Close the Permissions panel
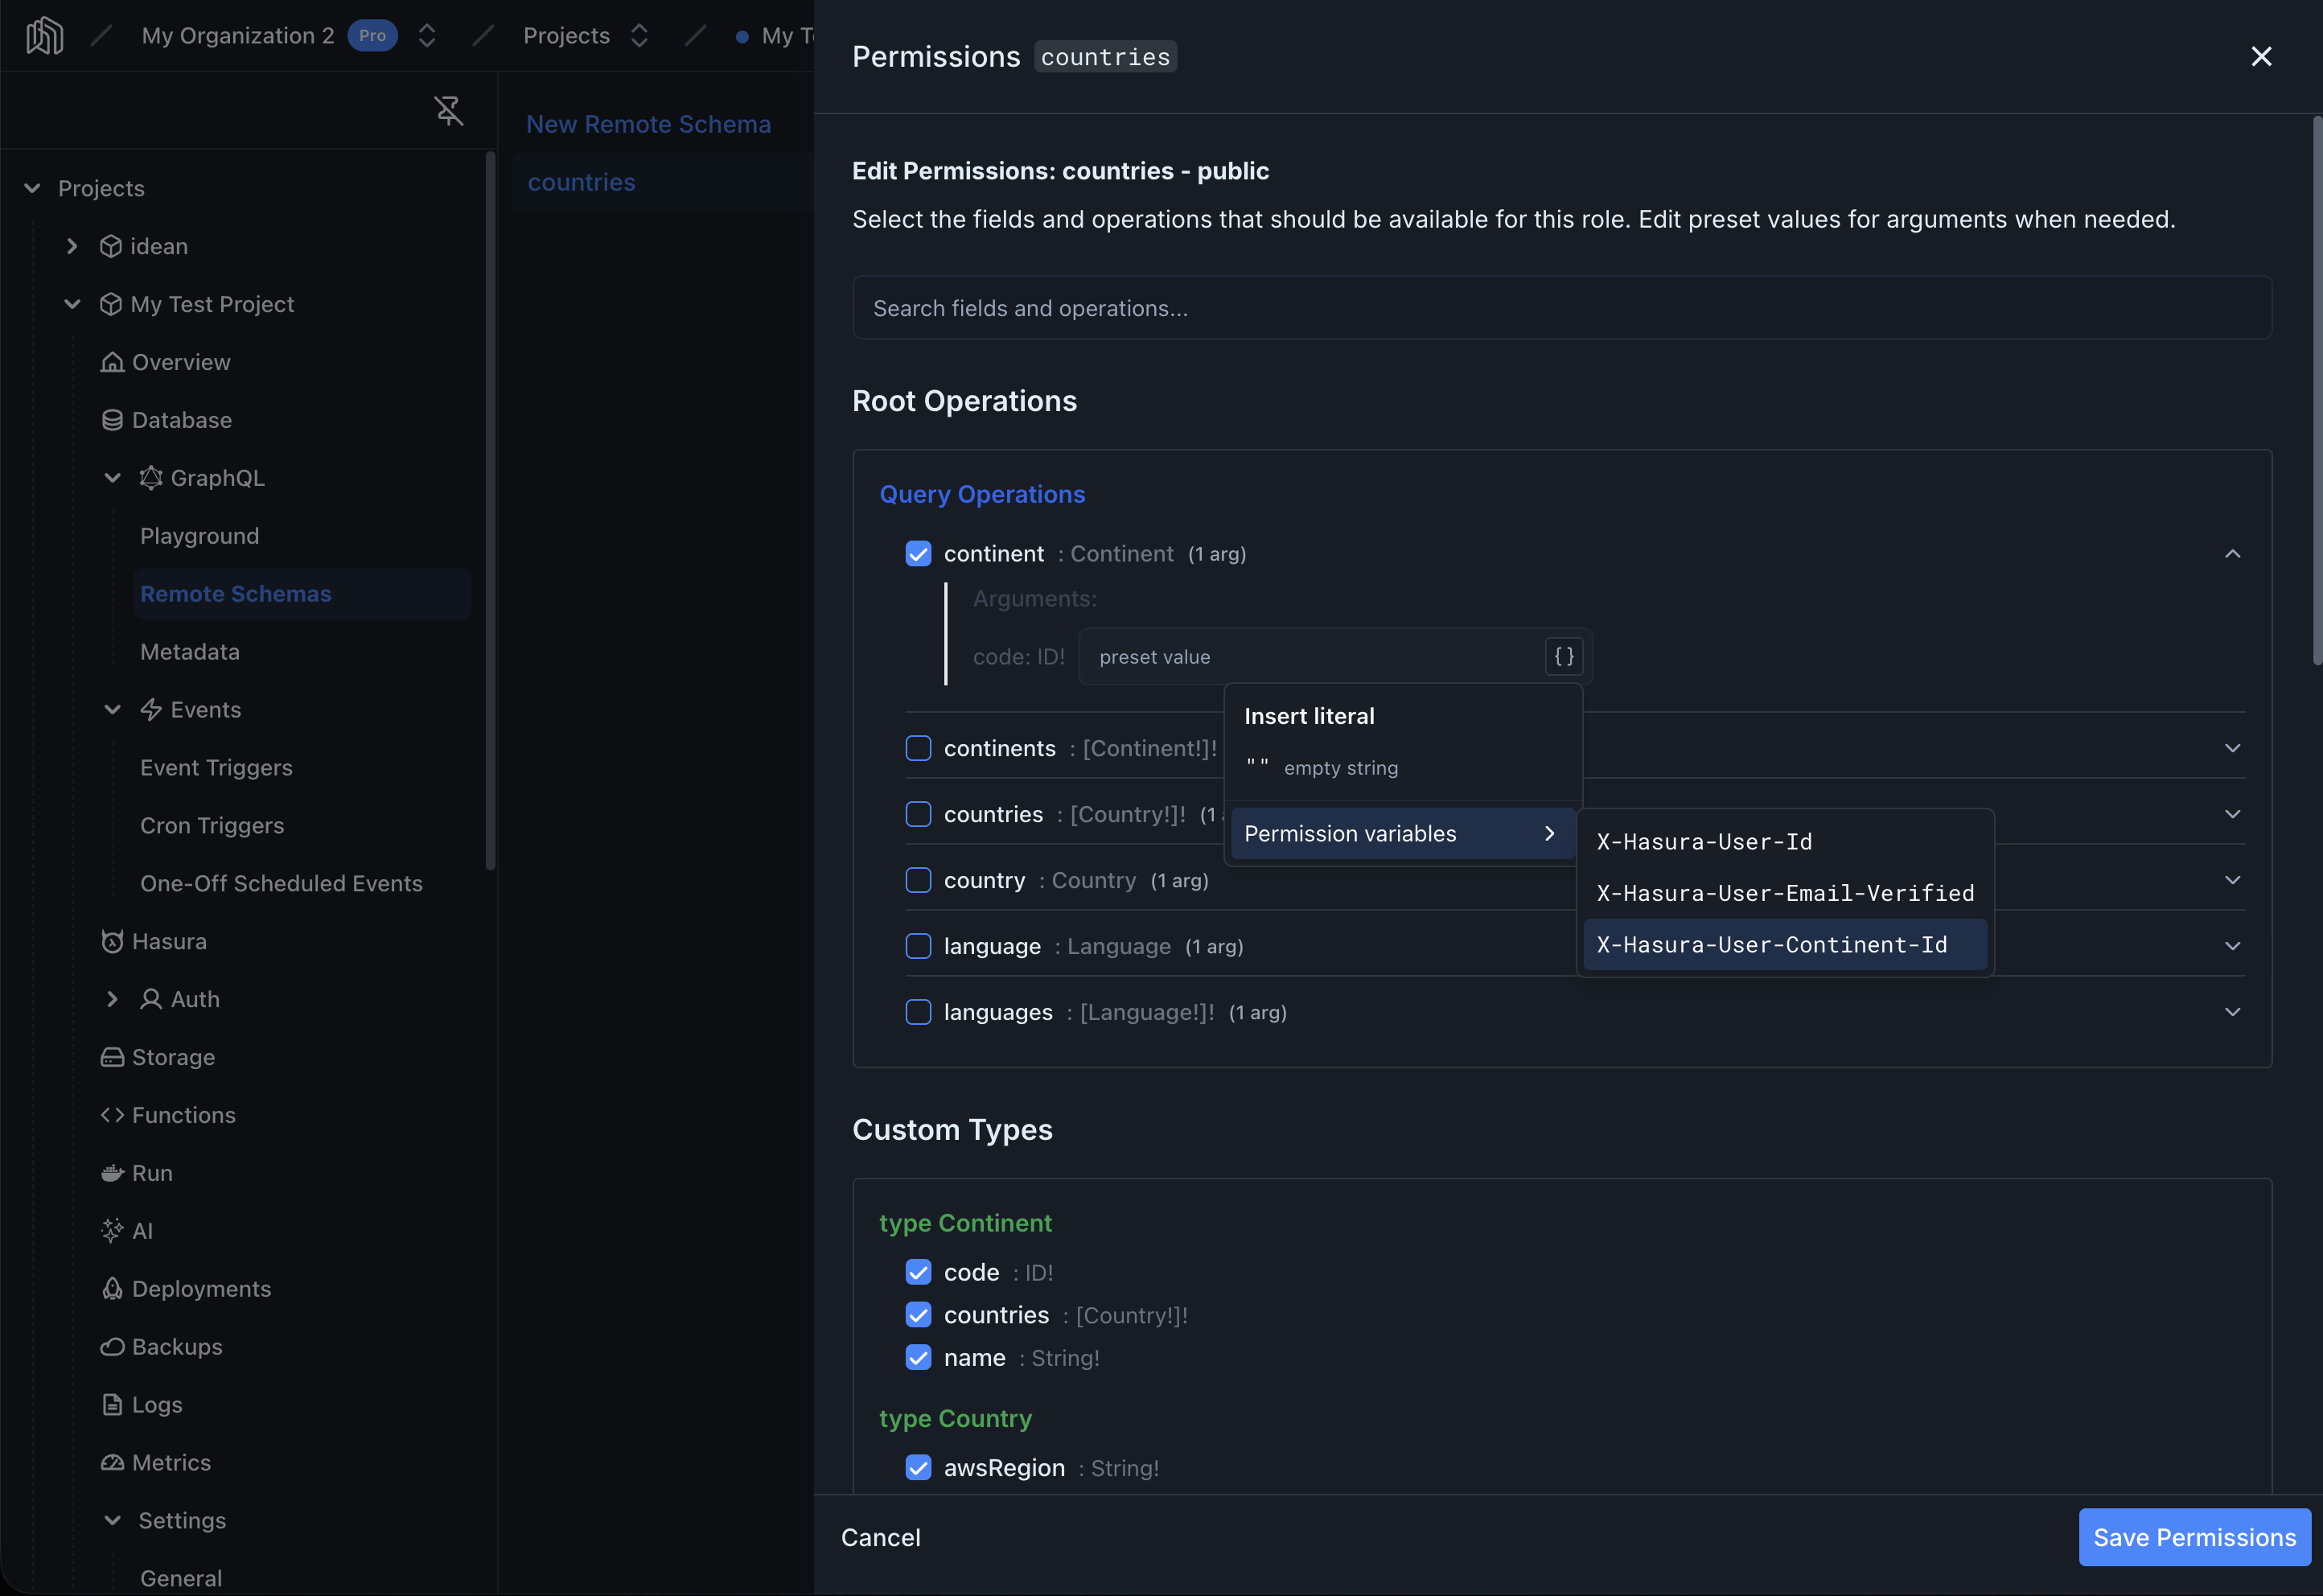This screenshot has width=2323, height=1596. [2261, 56]
